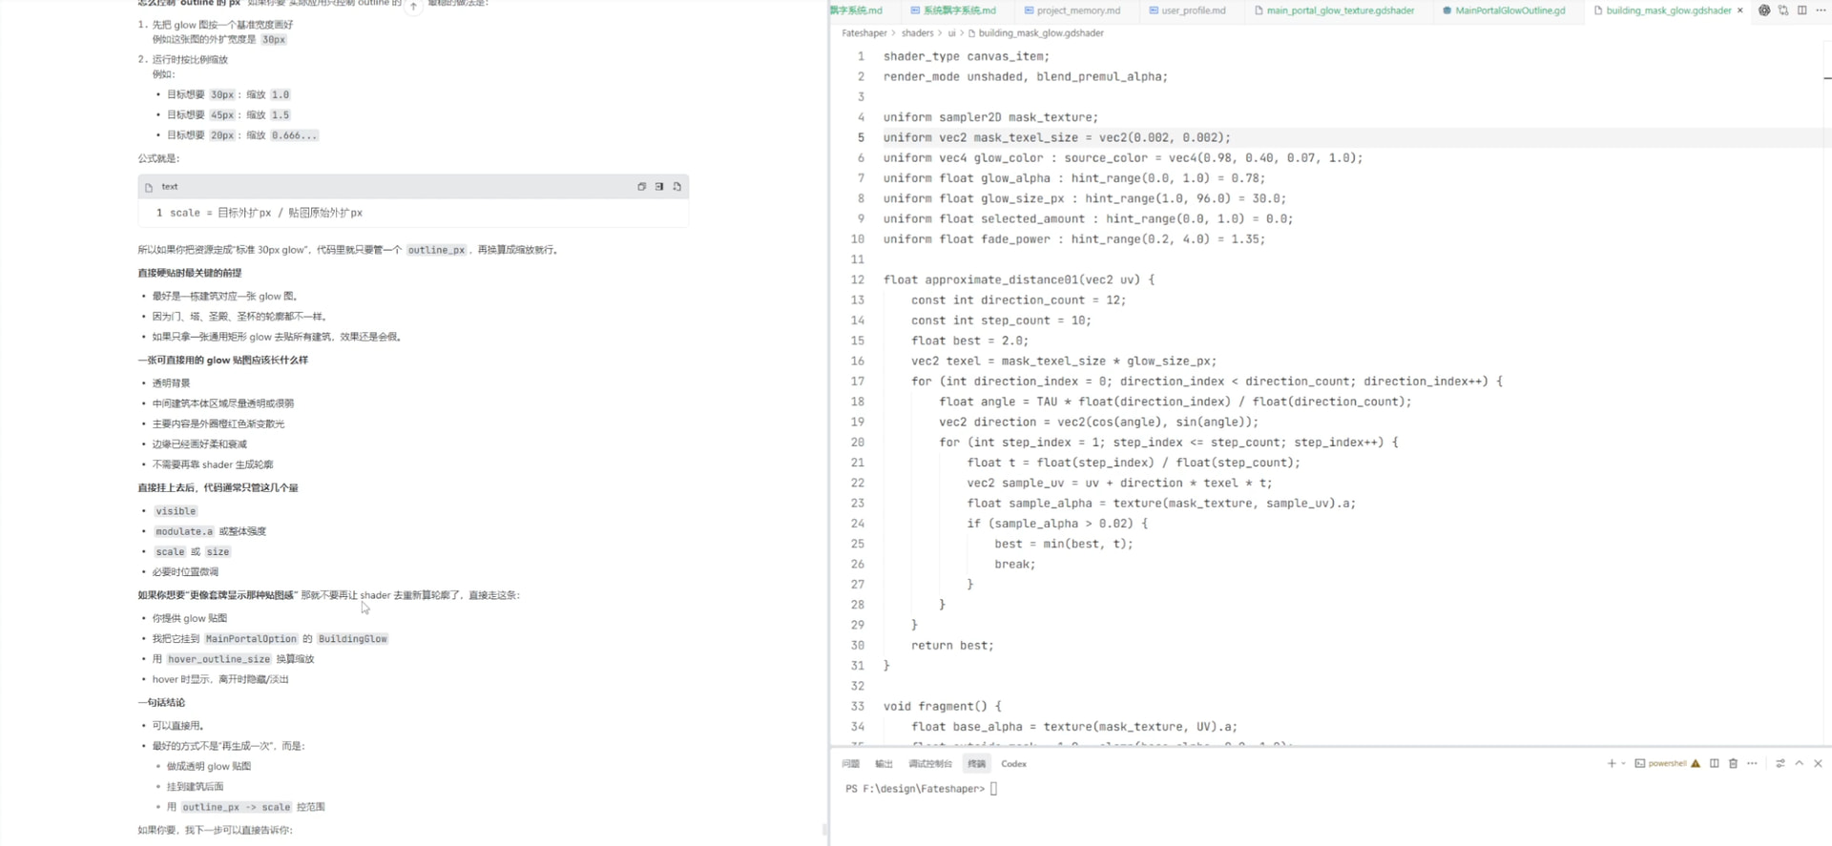Click line number 33 in the gutter
This screenshot has width=1832, height=846.
coord(857,707)
